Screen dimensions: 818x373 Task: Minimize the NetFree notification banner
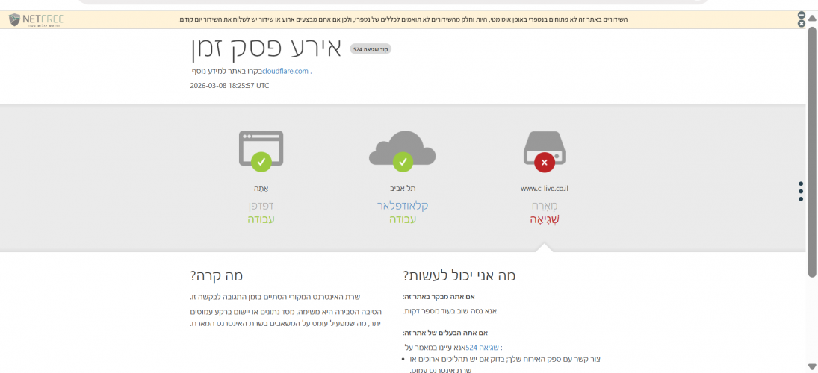(802, 15)
